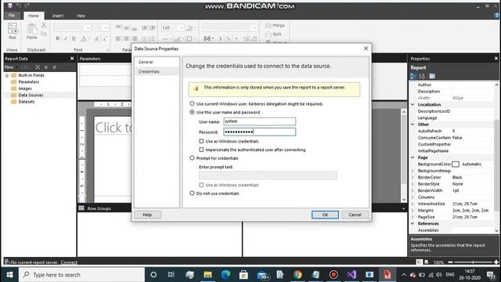This screenshot has height=282, width=501.
Task: Check Impersonate the authenticated user after connecting
Action: tap(201, 150)
